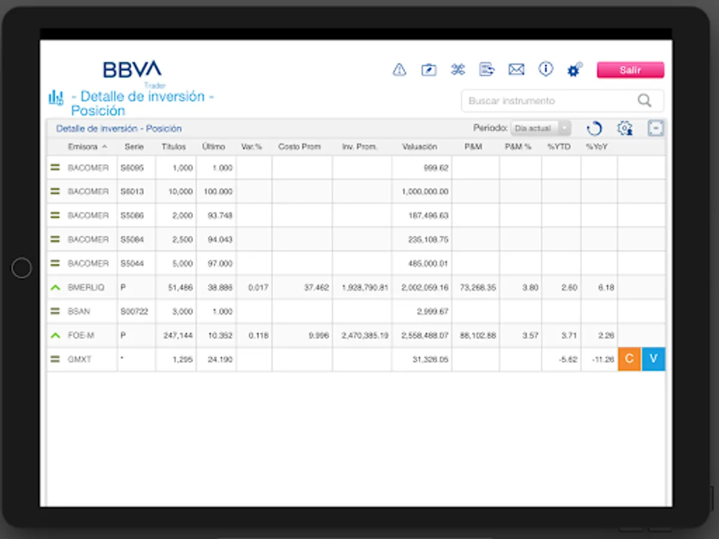Focus the Buscar instrumento search field
719x539 pixels.
(x=563, y=101)
